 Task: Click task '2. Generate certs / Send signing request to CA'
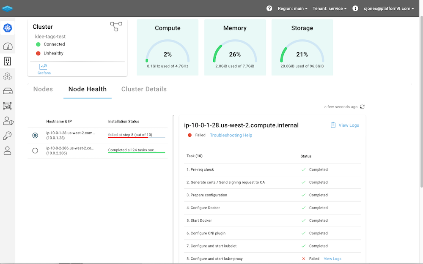tap(225, 182)
